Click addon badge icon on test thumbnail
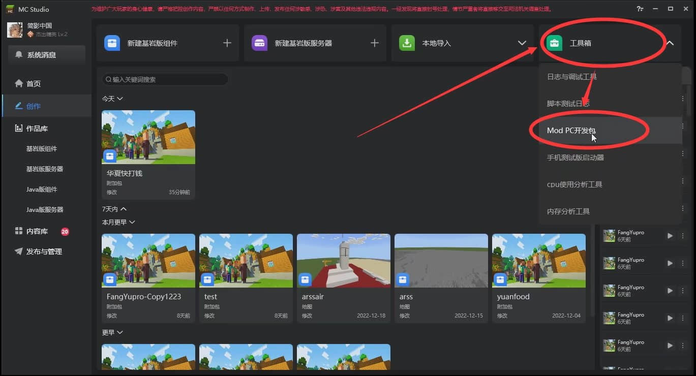 tap(207, 279)
